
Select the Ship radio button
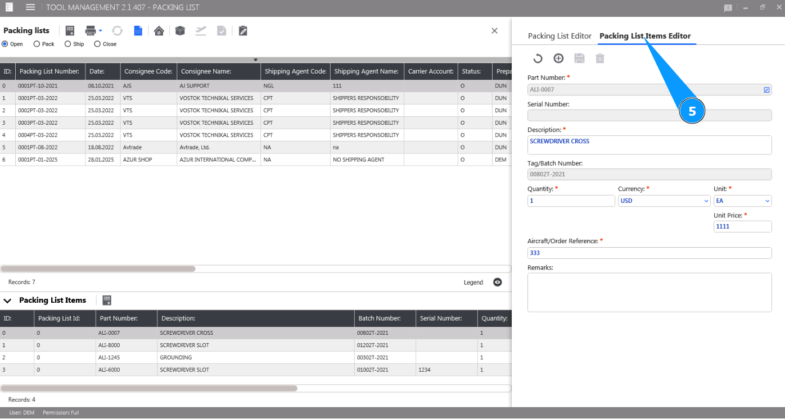click(x=68, y=44)
